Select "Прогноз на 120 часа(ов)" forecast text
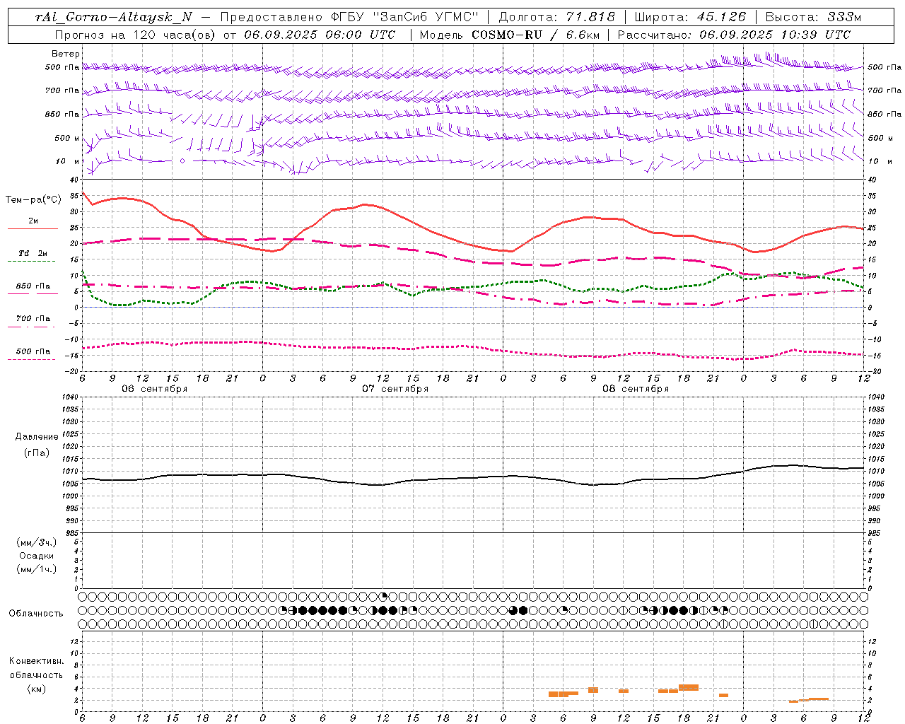This screenshot has height=724, width=905. (136, 35)
